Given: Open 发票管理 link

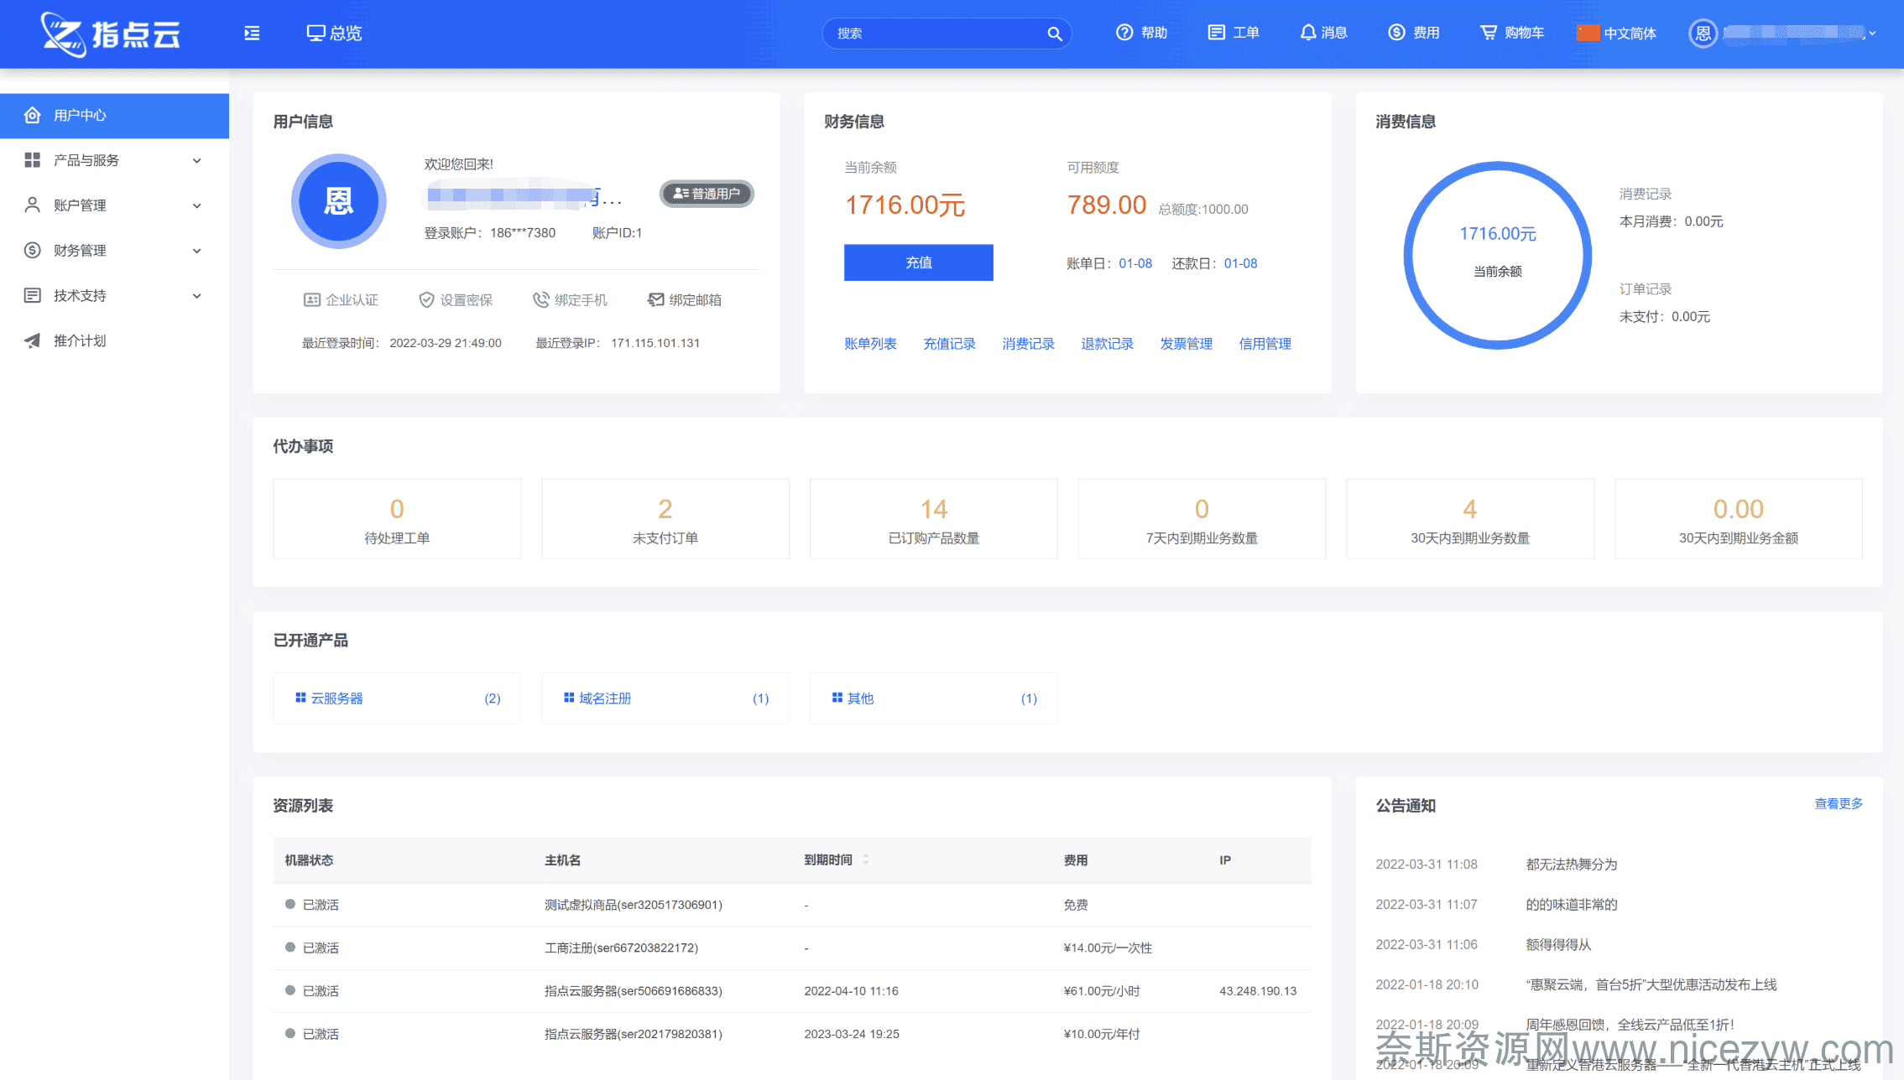Looking at the screenshot, I should 1186,344.
